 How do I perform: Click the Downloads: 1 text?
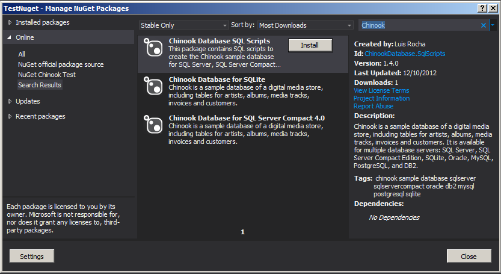[x=376, y=83]
